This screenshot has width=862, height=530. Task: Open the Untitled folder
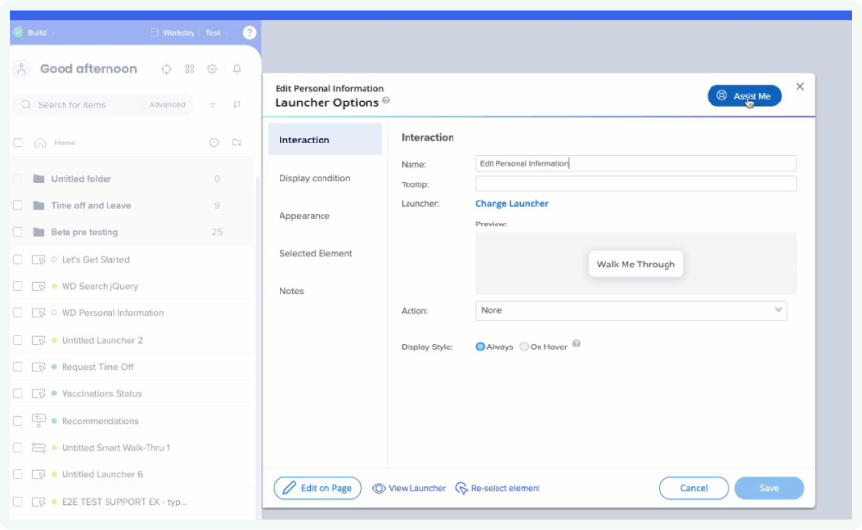click(81, 179)
